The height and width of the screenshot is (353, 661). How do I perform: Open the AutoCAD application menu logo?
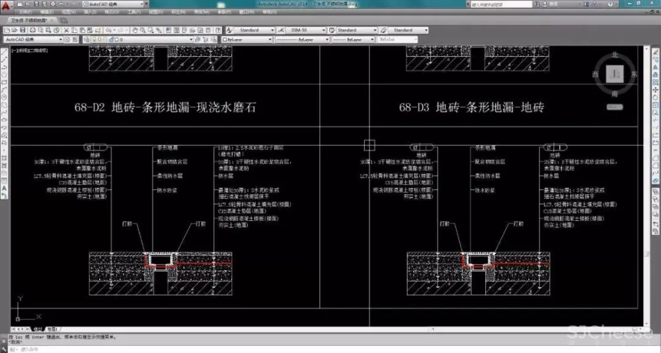point(6,5)
